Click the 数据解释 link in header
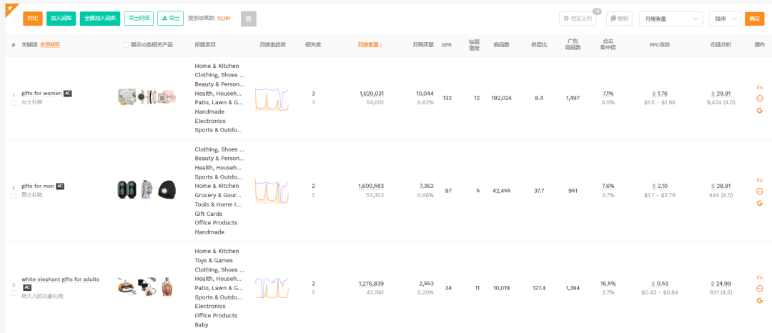772x333 pixels. pos(50,45)
